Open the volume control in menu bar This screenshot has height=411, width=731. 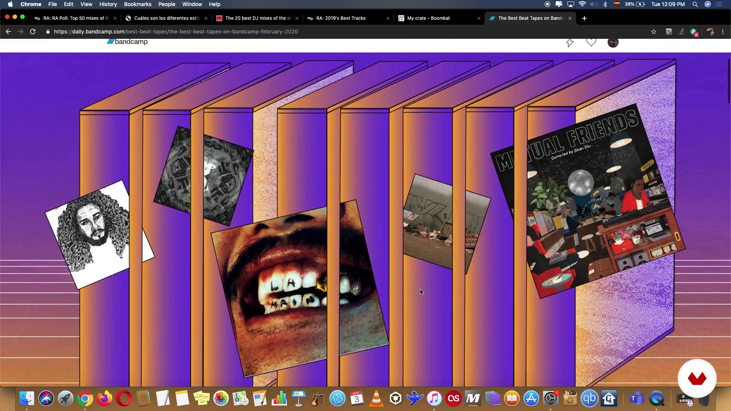pos(594,4)
